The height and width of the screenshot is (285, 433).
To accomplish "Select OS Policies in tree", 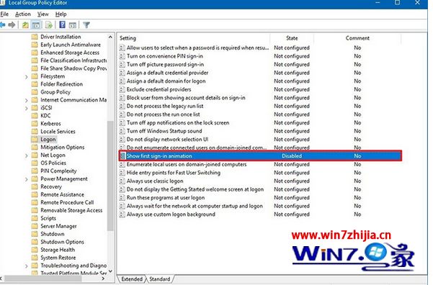I will coord(53,163).
